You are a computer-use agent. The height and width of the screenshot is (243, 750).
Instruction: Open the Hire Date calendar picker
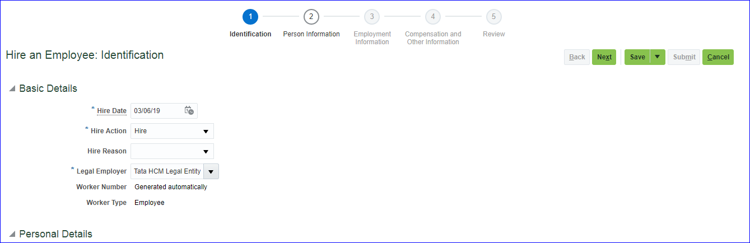189,111
